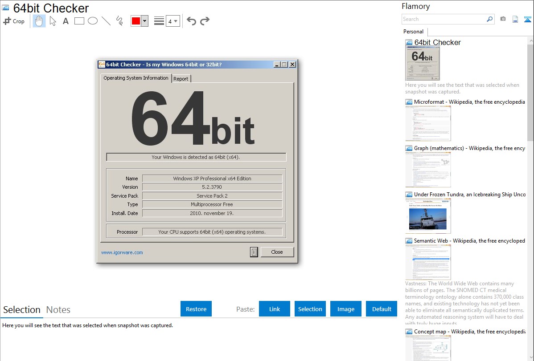
Task: Open the www.igorware.com link
Action: tap(122, 252)
